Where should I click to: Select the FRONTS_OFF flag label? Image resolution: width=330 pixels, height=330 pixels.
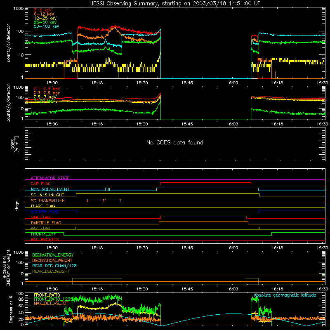click(x=43, y=234)
